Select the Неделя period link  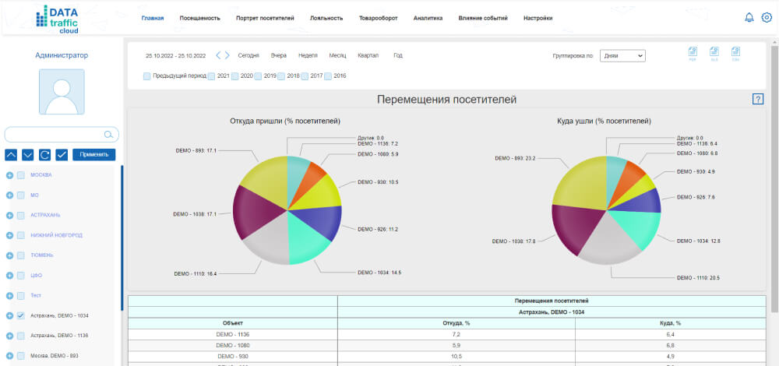(x=308, y=55)
